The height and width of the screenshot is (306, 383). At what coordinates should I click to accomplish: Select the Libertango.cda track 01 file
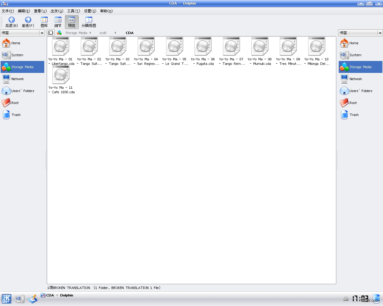(x=61, y=47)
